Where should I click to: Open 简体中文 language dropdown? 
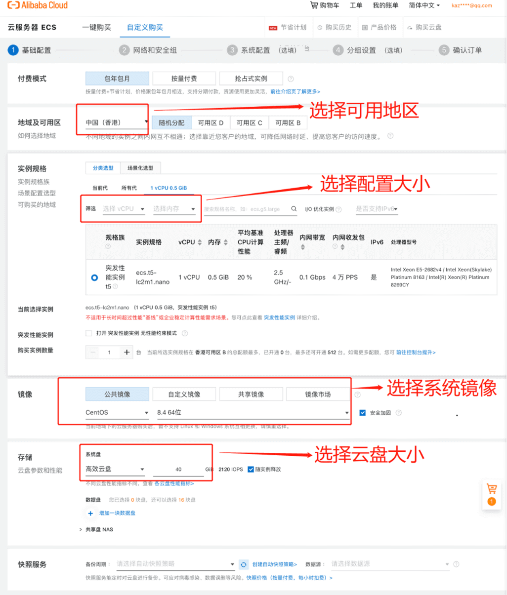click(424, 5)
